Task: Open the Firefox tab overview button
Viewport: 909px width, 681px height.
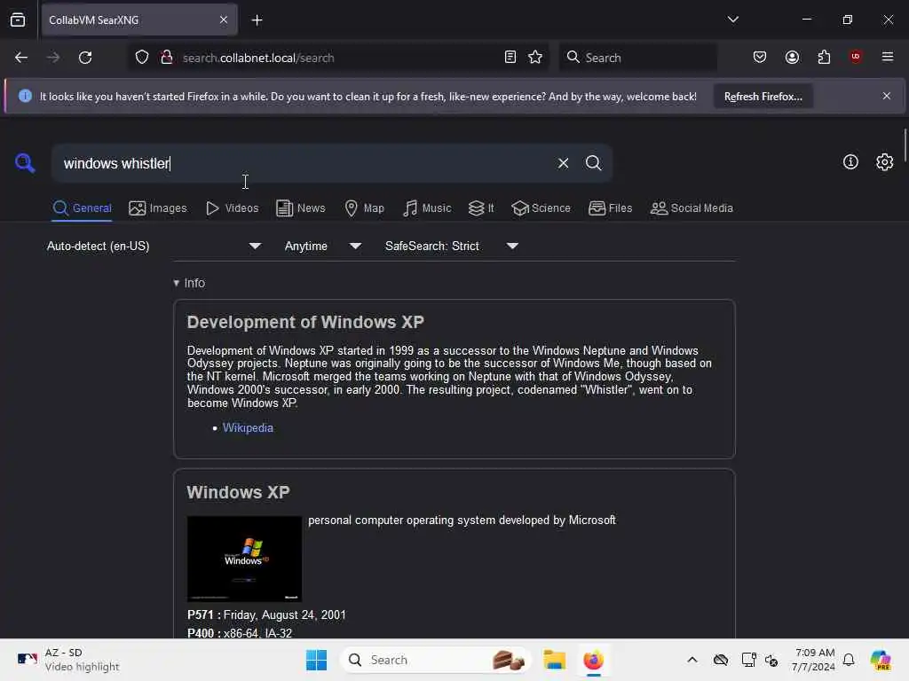Action: tap(18, 20)
